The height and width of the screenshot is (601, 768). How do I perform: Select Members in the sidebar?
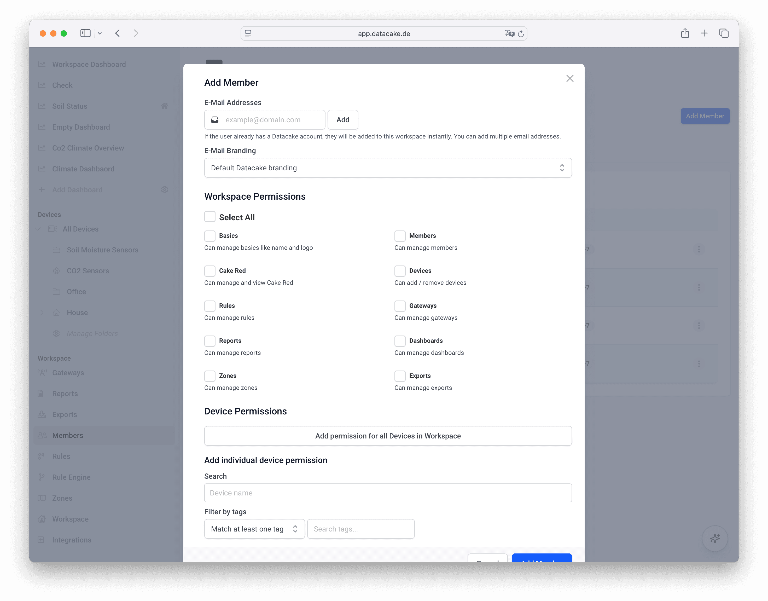(x=104, y=435)
